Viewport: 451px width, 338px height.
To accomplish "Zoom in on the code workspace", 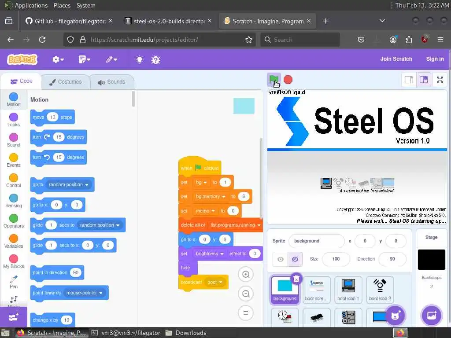I will coord(246,274).
